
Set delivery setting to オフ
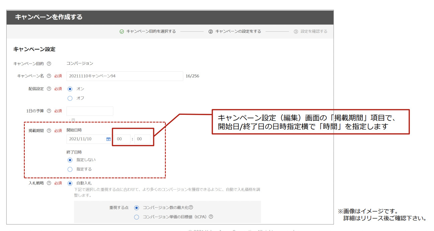click(x=70, y=98)
